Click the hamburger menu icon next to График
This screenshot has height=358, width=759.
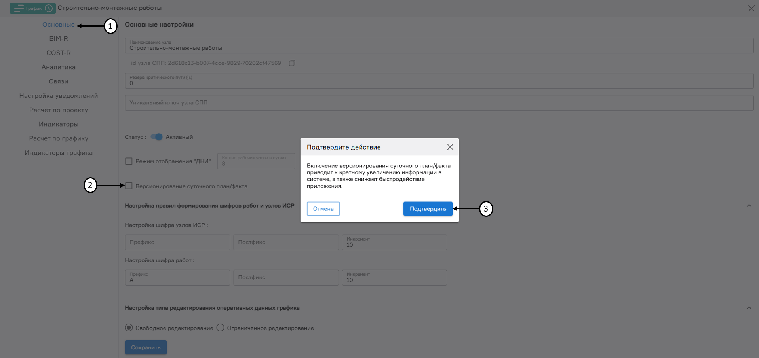tap(18, 8)
